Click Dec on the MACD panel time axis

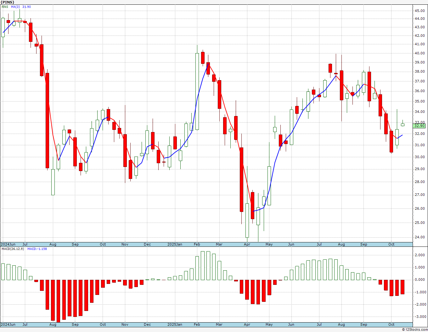pos(147,324)
